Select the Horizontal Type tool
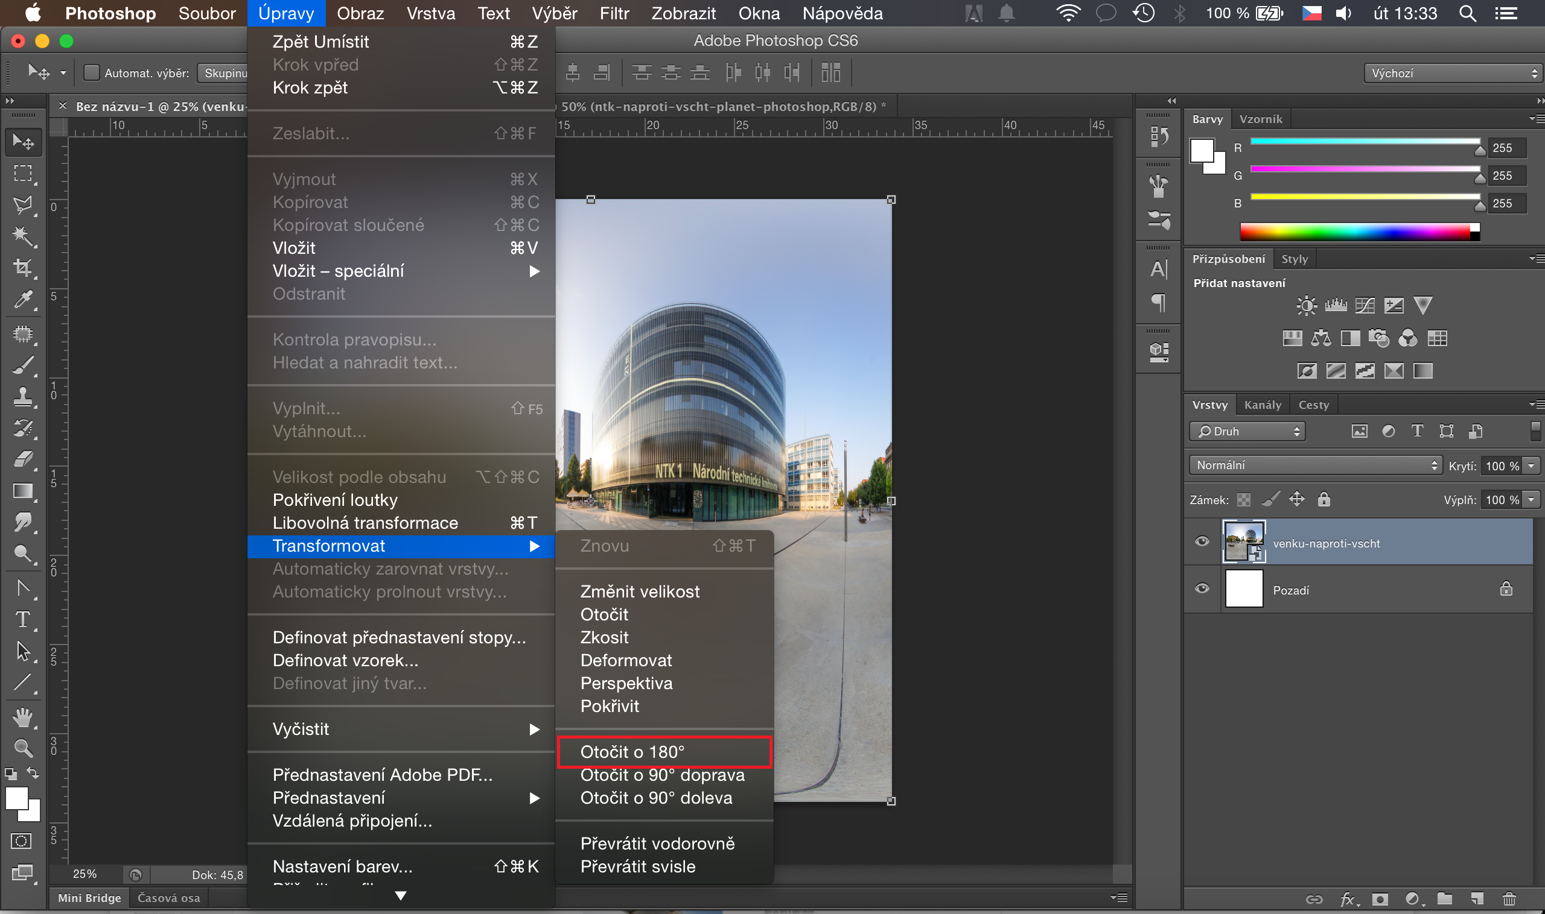1545x914 pixels. [x=23, y=619]
